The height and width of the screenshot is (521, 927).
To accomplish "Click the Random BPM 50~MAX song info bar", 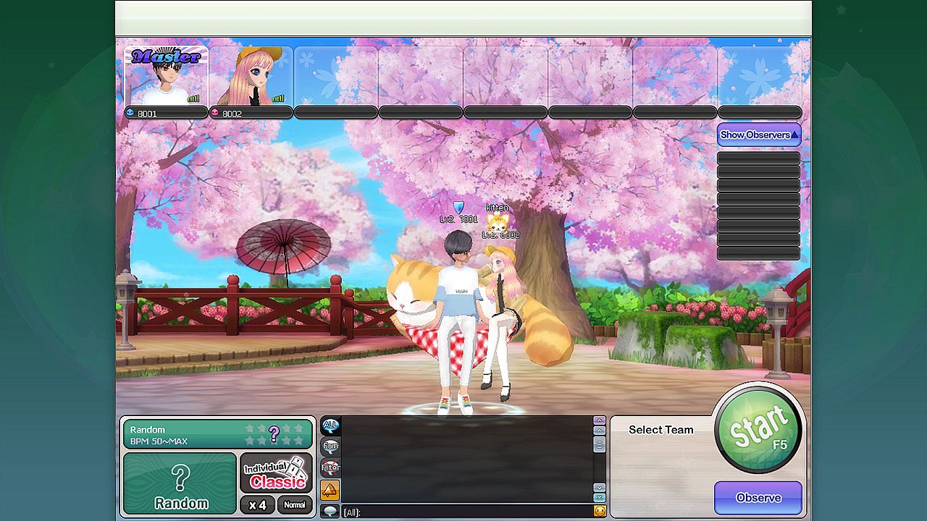I will (217, 435).
